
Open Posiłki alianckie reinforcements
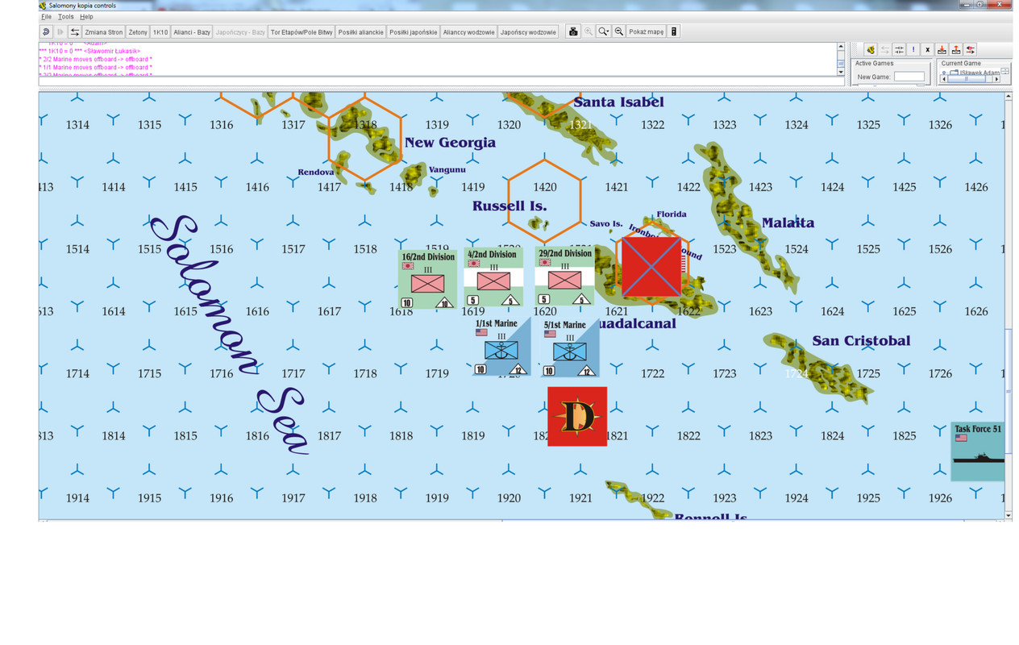point(360,31)
